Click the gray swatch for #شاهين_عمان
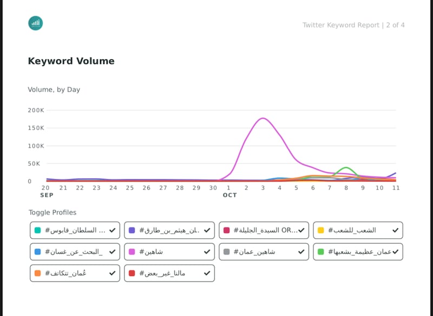This screenshot has height=316, width=433. (226, 252)
